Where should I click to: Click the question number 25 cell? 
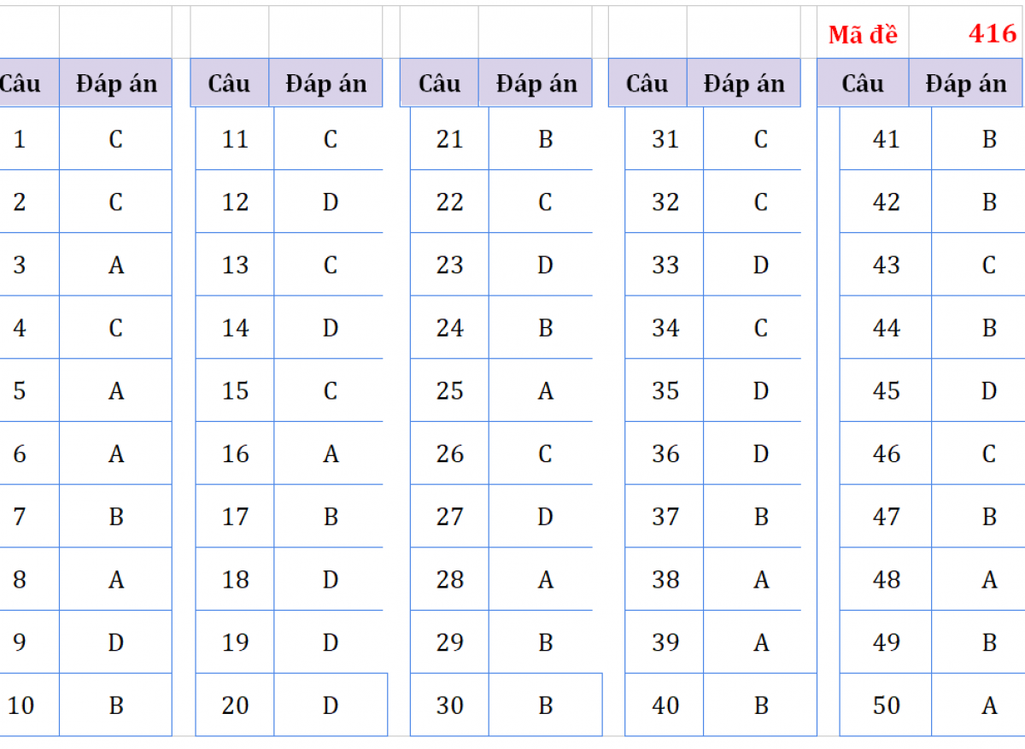(449, 390)
